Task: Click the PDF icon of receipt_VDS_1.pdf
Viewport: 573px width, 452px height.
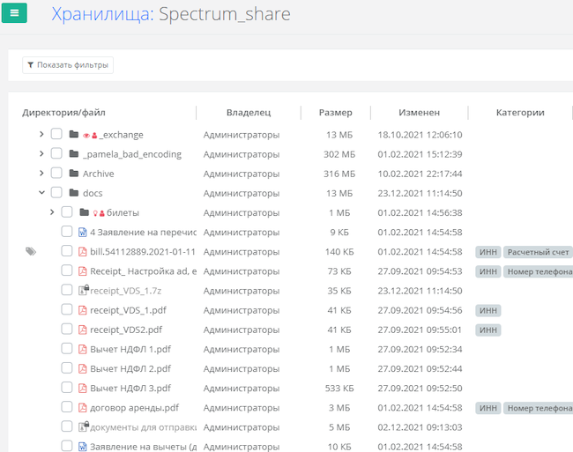Action: [83, 310]
